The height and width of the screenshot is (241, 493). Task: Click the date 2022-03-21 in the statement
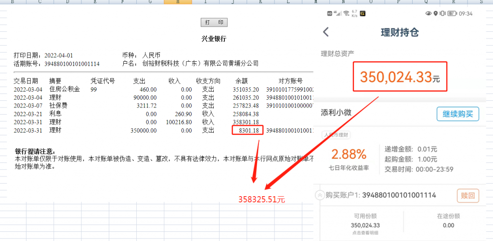[28, 114]
